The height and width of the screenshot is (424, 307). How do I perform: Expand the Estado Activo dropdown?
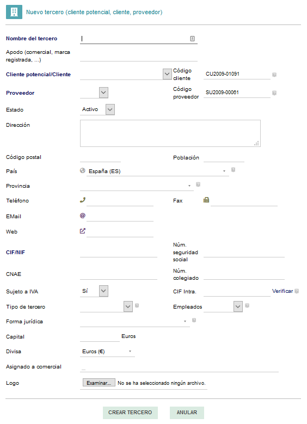[97, 109]
